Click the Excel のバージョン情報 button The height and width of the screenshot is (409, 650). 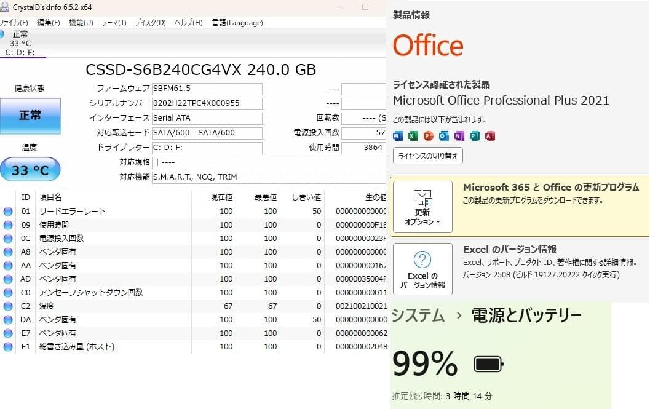coord(422,269)
